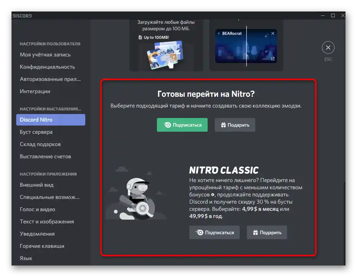Click the Nitro icon in the green Подписаться button
This screenshot has width=357, height=277.
point(167,125)
